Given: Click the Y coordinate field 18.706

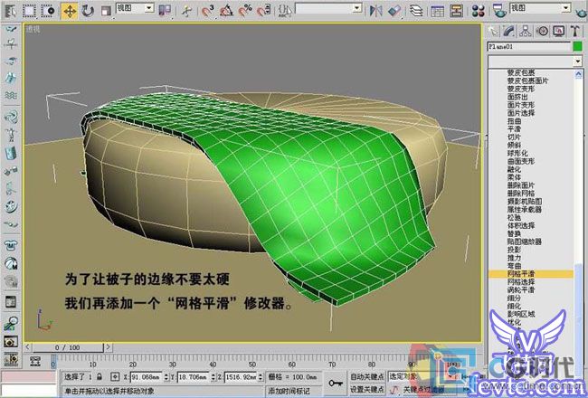Looking at the screenshot, I should pyautogui.click(x=194, y=376).
